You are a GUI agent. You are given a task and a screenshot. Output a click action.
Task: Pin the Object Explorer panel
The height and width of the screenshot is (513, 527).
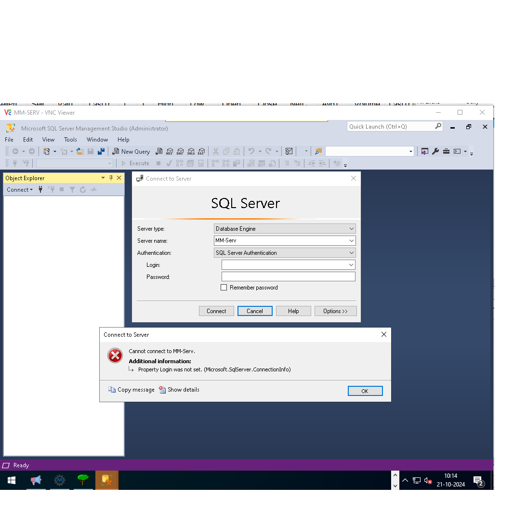(x=111, y=178)
